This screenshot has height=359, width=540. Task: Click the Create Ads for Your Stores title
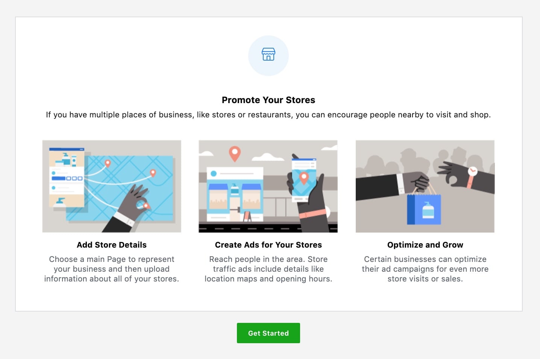click(x=268, y=245)
